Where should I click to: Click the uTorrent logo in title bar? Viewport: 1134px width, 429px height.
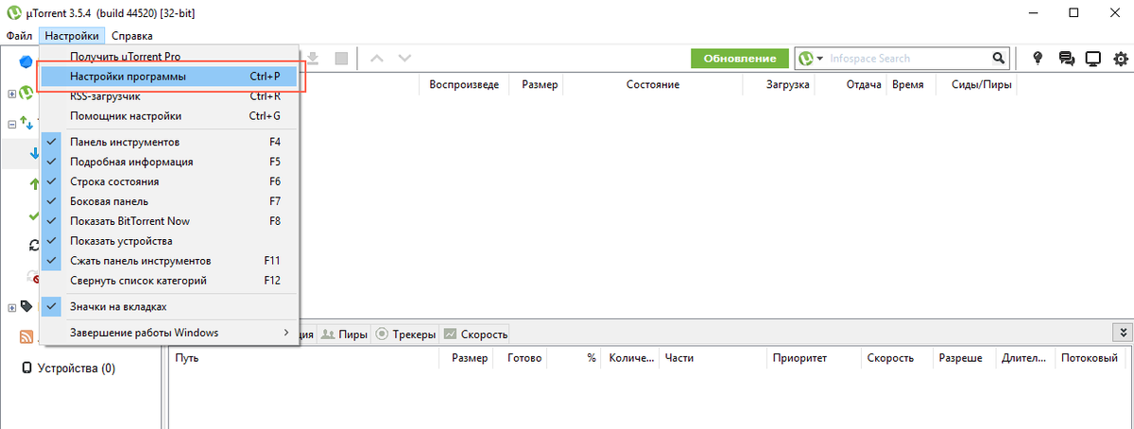(x=13, y=14)
